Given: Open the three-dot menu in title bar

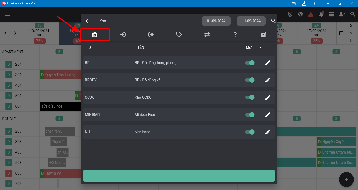Looking at the screenshot, I should [x=315, y=3].
